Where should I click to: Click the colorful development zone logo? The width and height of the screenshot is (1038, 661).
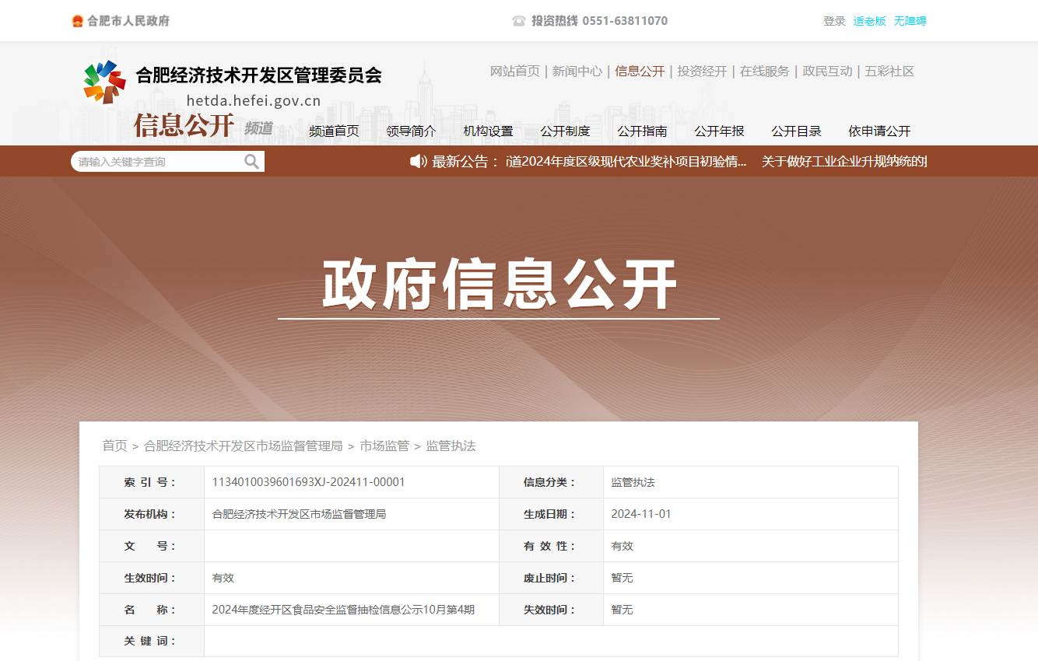pos(104,82)
